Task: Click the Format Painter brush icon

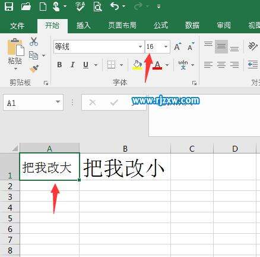Action: [34, 68]
